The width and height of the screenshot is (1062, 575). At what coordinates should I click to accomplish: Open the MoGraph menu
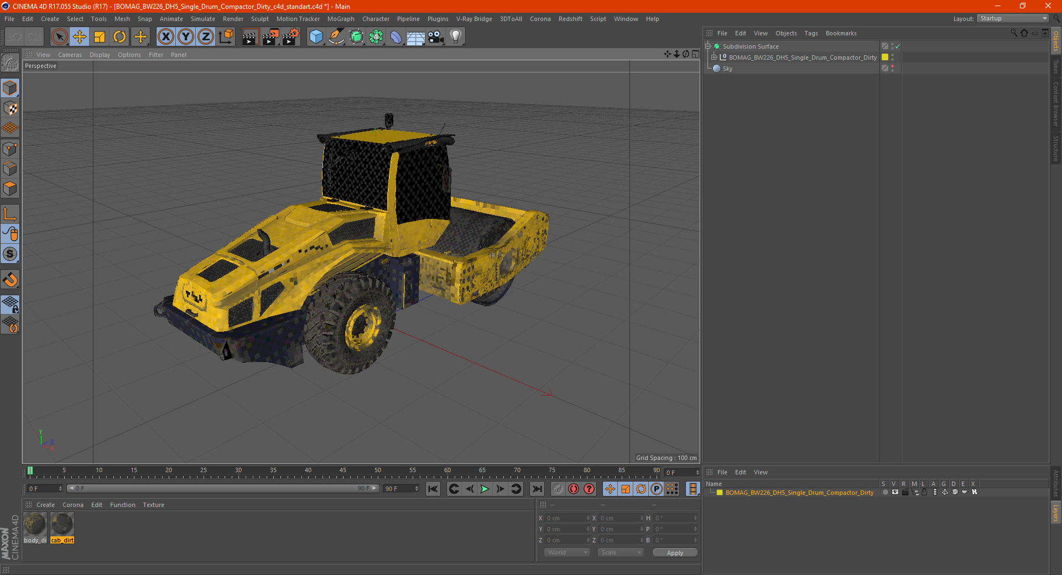[341, 19]
